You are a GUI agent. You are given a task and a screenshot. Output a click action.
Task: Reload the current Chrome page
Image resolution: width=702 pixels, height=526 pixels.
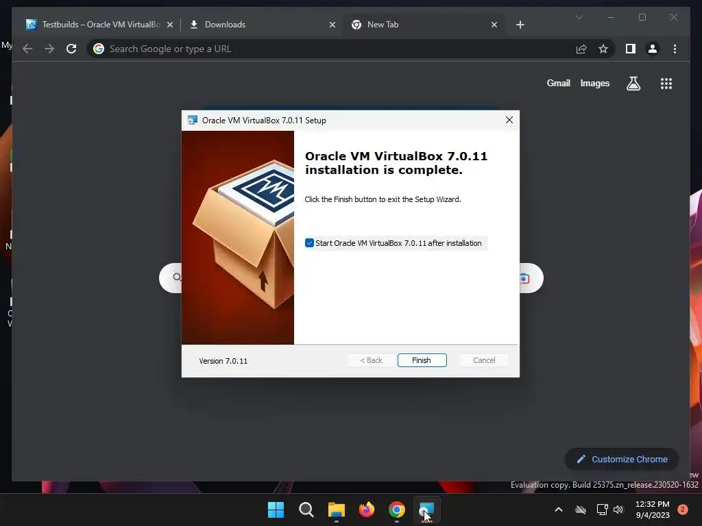71,49
